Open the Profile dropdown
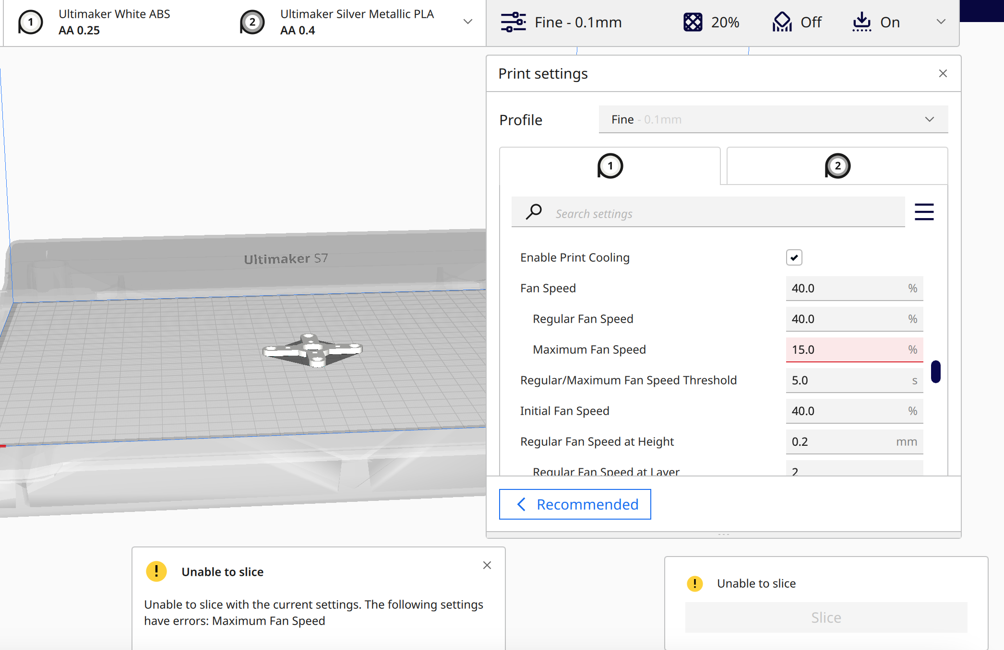Viewport: 1004px width, 650px height. (x=773, y=119)
